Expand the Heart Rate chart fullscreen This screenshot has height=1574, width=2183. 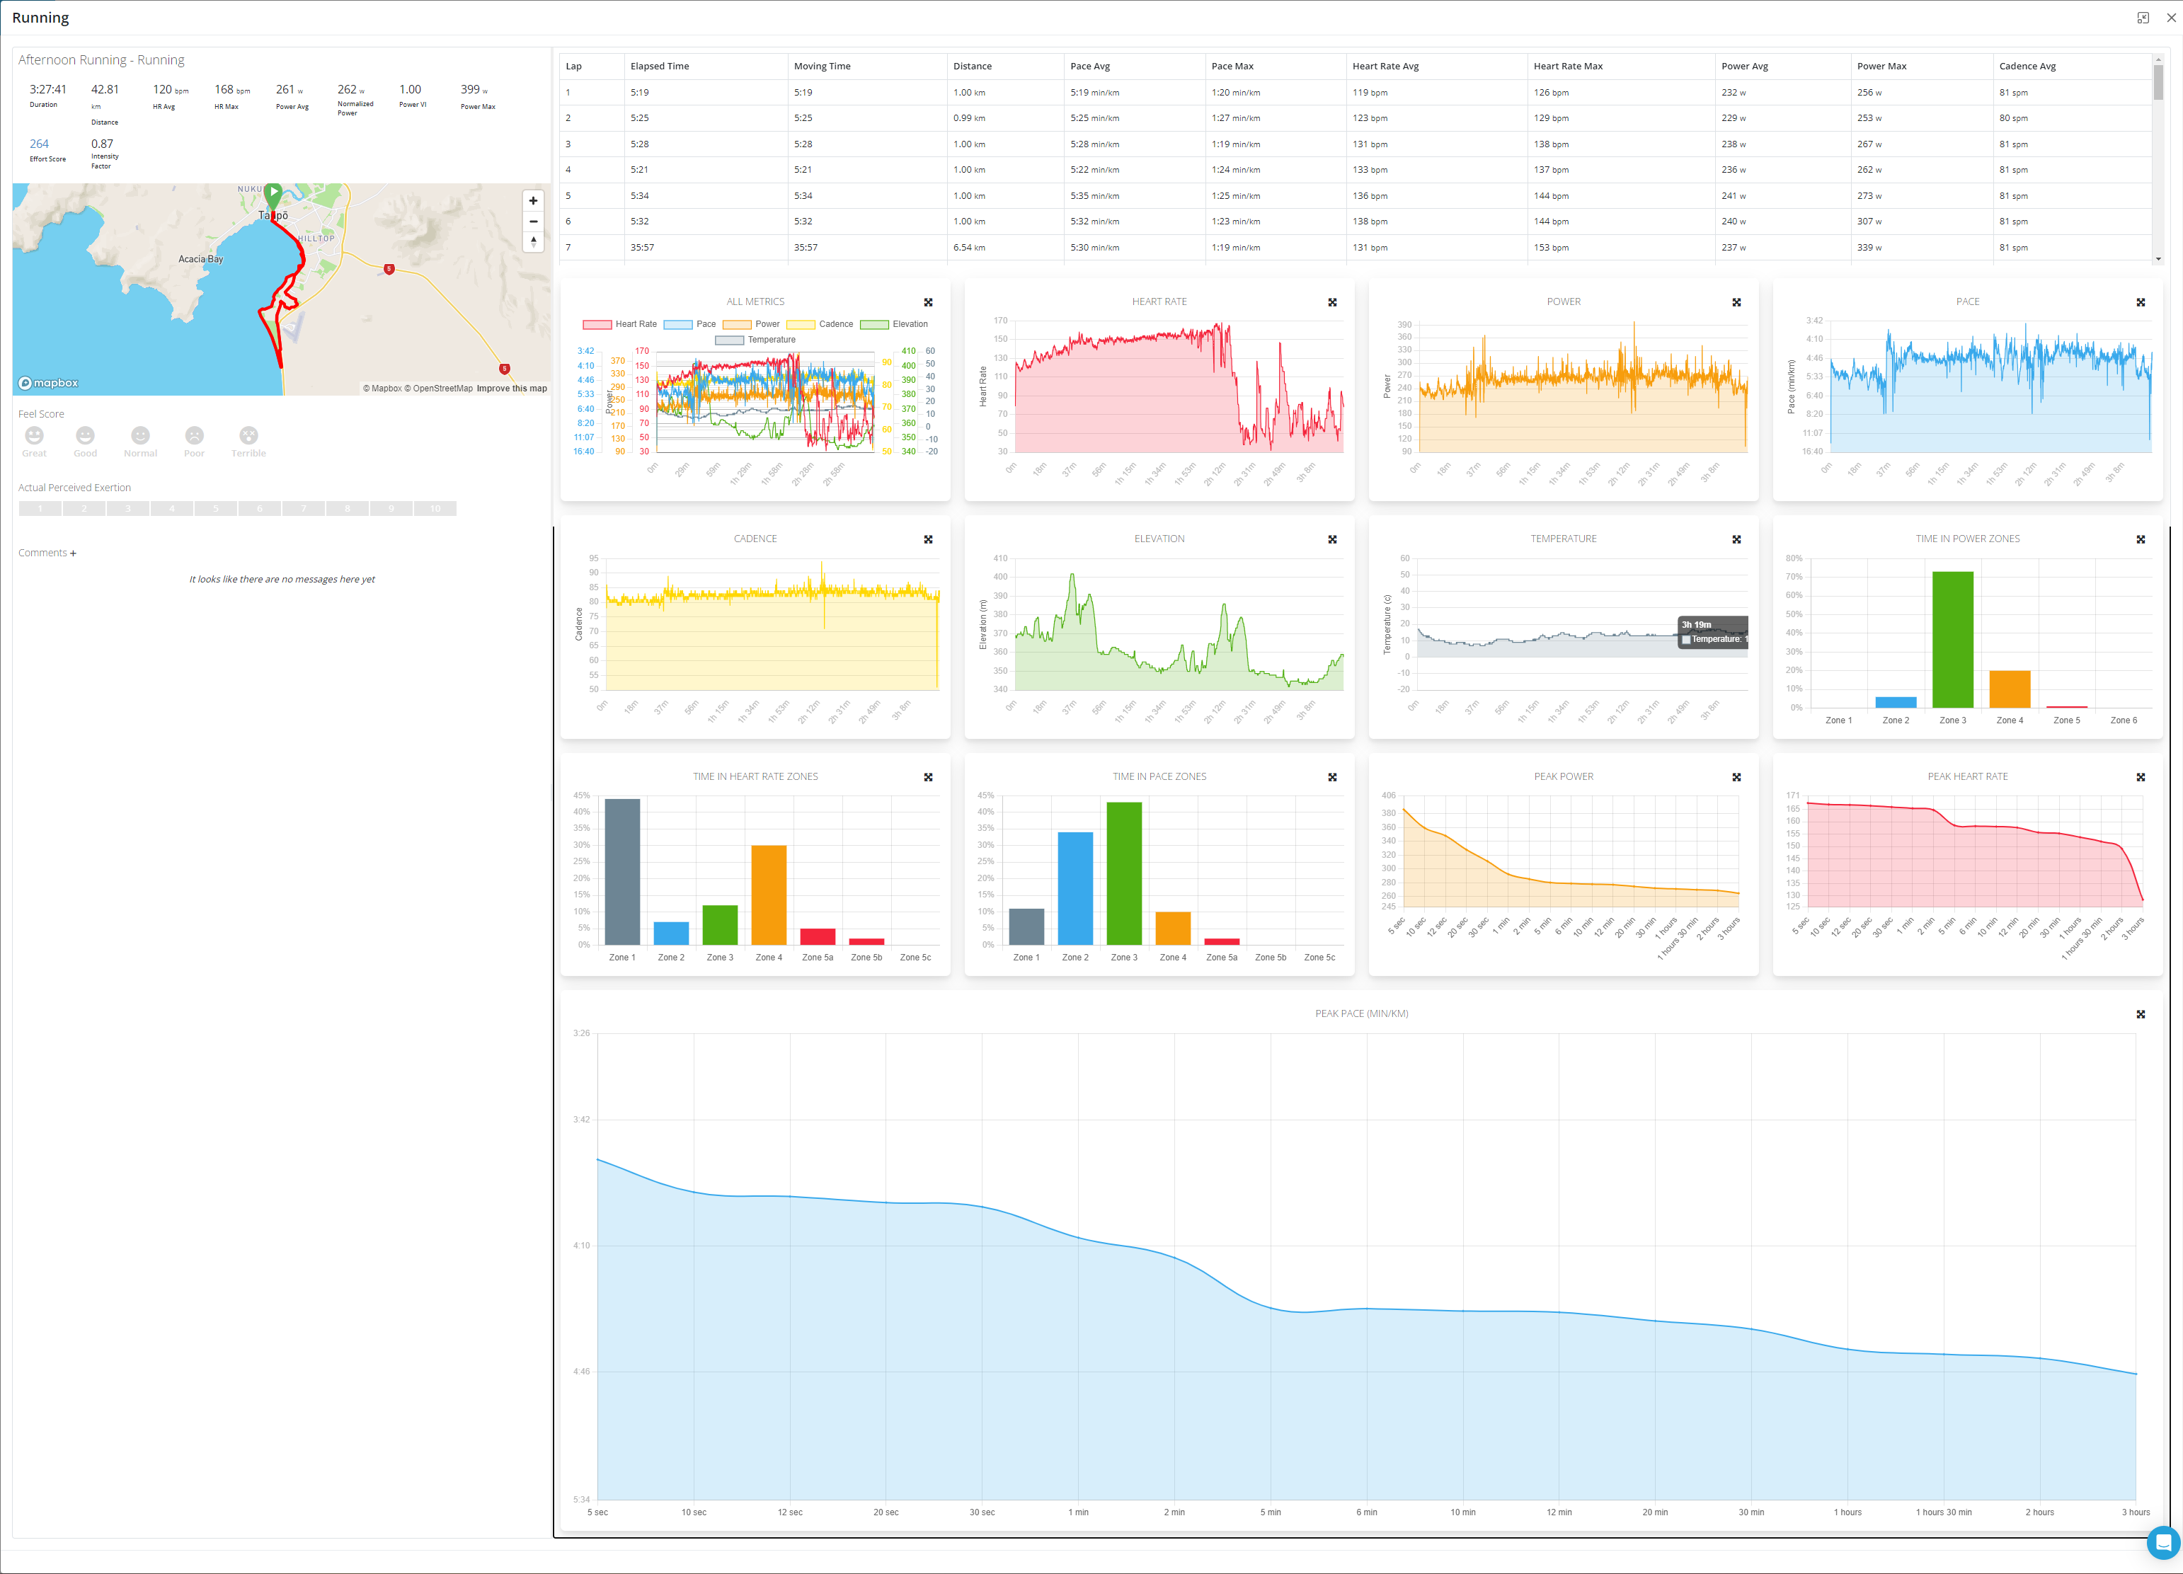(x=1332, y=302)
